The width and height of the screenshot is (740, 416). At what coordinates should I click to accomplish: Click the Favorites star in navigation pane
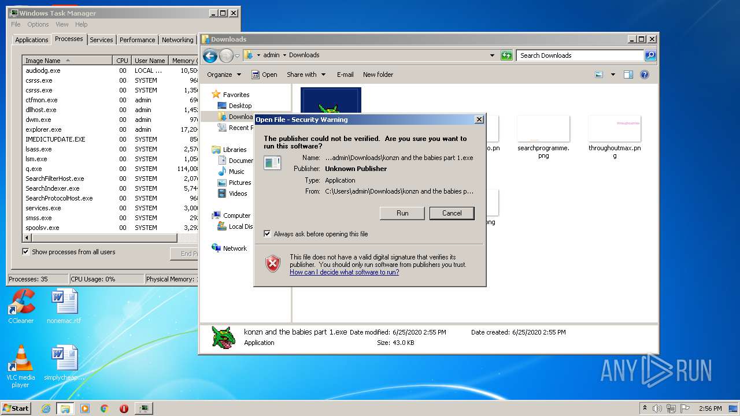[216, 94]
